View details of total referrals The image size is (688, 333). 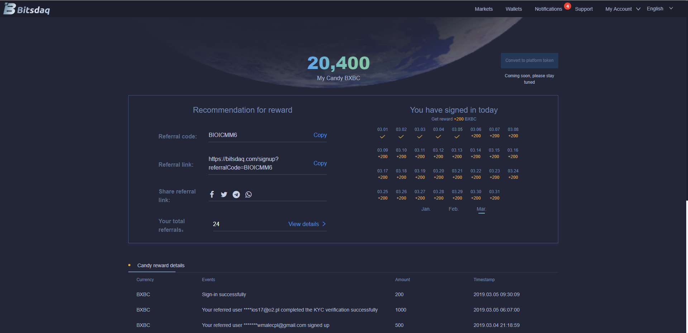click(307, 224)
